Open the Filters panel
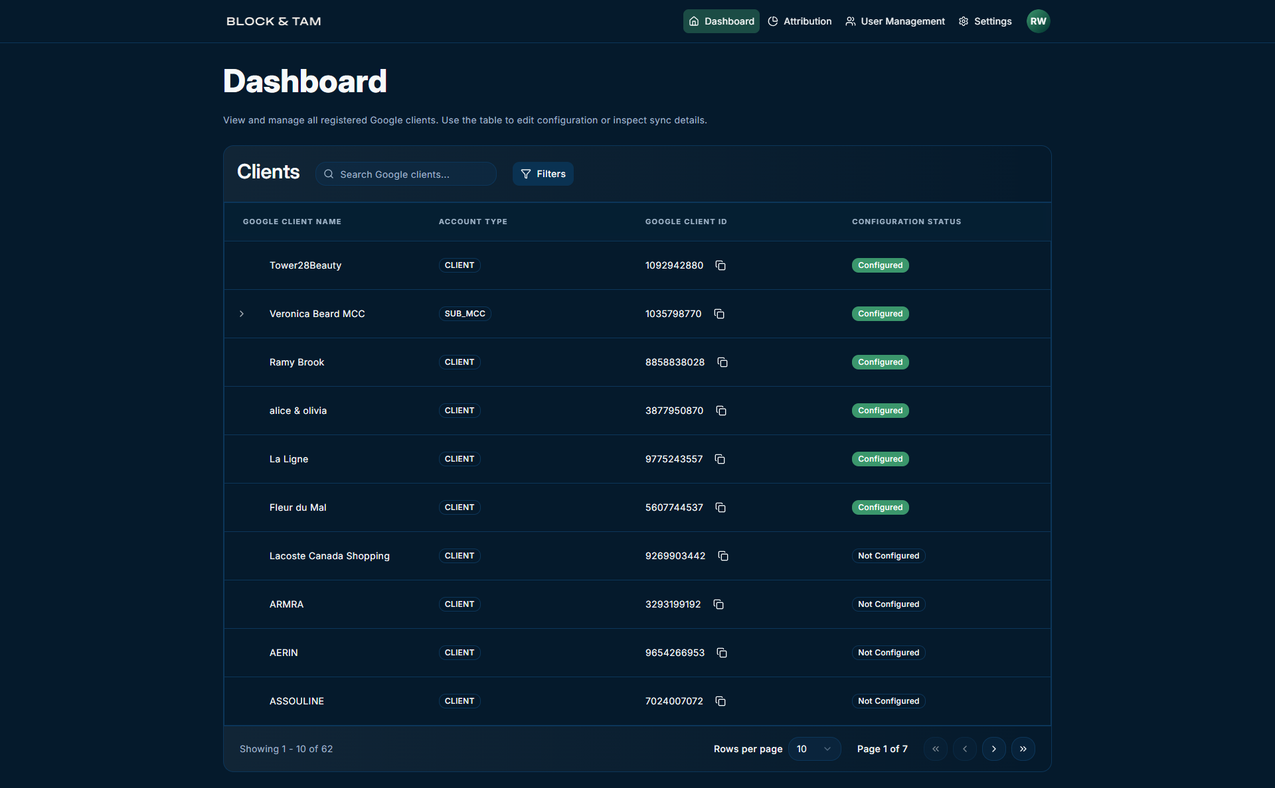1275x788 pixels. (543, 174)
